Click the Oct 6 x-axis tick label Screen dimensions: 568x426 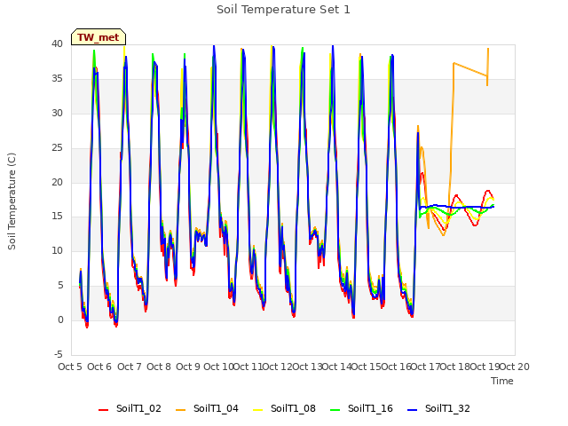point(99,367)
